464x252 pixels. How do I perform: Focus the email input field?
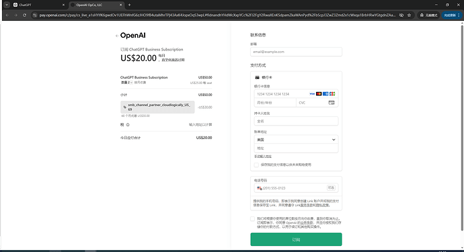coord(296,52)
